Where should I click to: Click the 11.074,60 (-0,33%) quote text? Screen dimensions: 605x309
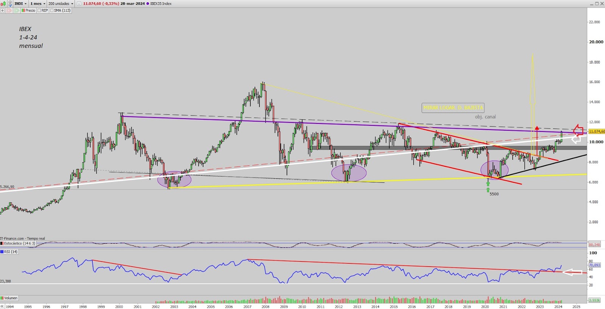point(101,3)
